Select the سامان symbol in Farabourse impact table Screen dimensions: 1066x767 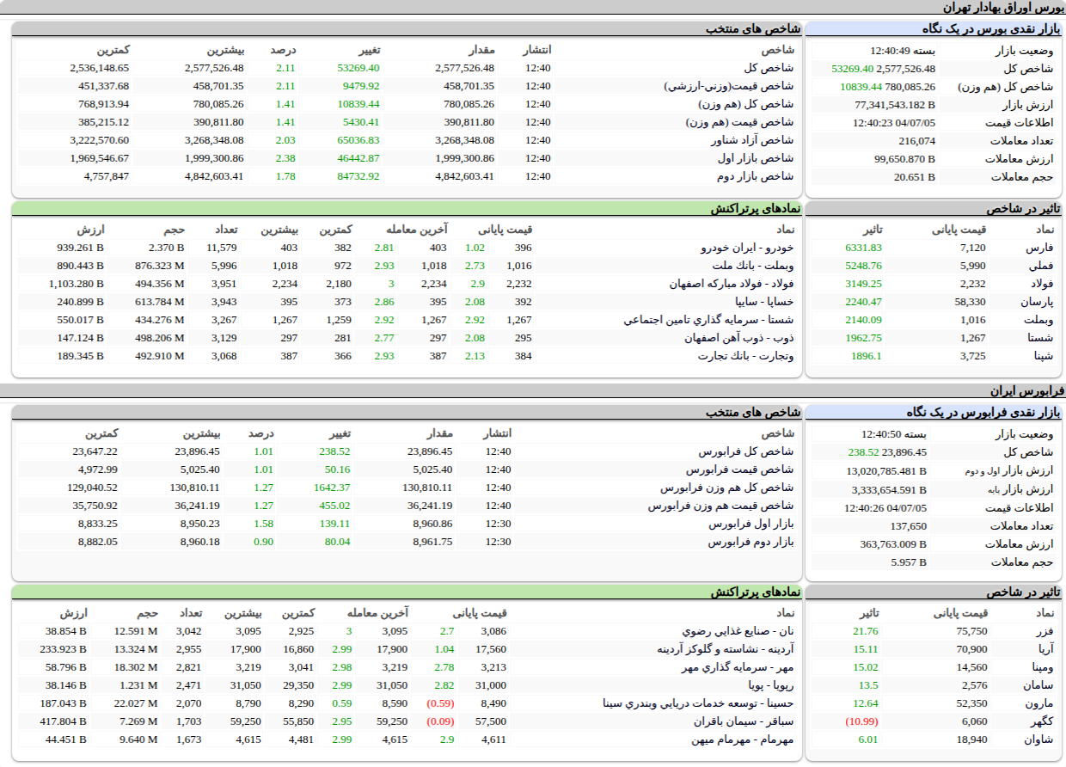pyautogui.click(x=1039, y=685)
